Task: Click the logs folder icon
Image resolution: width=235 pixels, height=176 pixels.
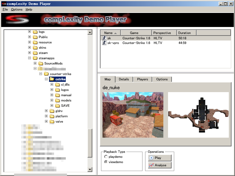Action: click(35, 32)
